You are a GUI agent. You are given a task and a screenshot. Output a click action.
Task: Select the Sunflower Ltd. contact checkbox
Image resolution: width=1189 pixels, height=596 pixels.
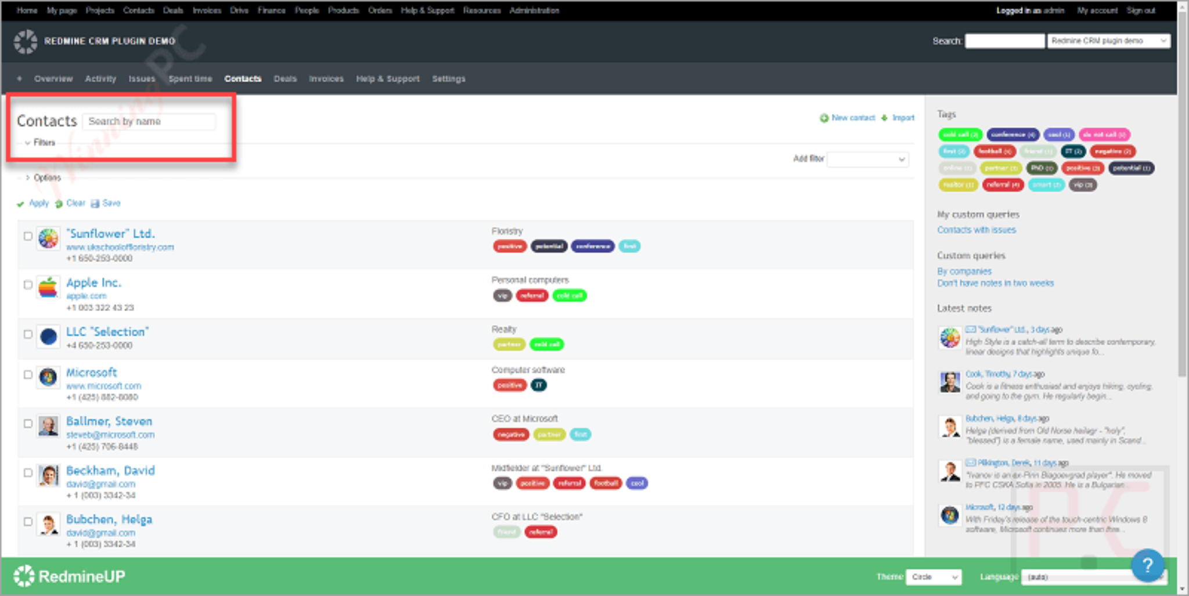[28, 236]
